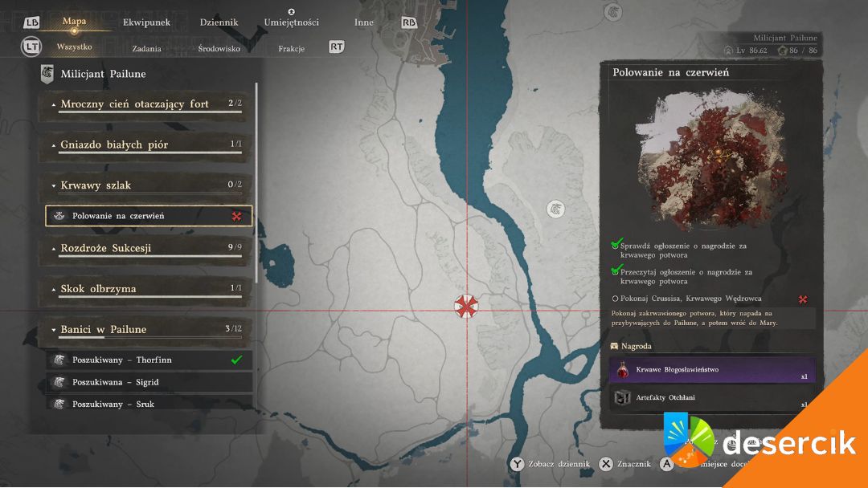This screenshot has height=488, width=868.
Task: Click the red quest marker on map
Action: tap(465, 307)
